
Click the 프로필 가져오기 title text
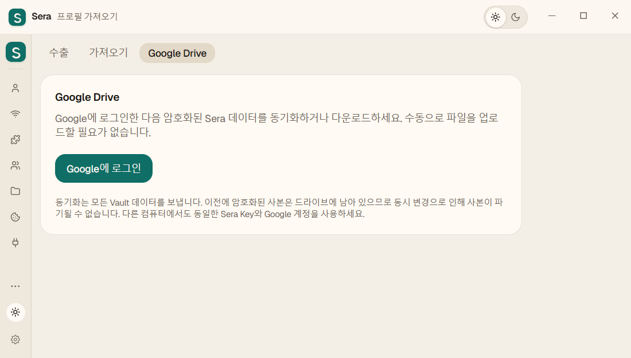click(87, 17)
